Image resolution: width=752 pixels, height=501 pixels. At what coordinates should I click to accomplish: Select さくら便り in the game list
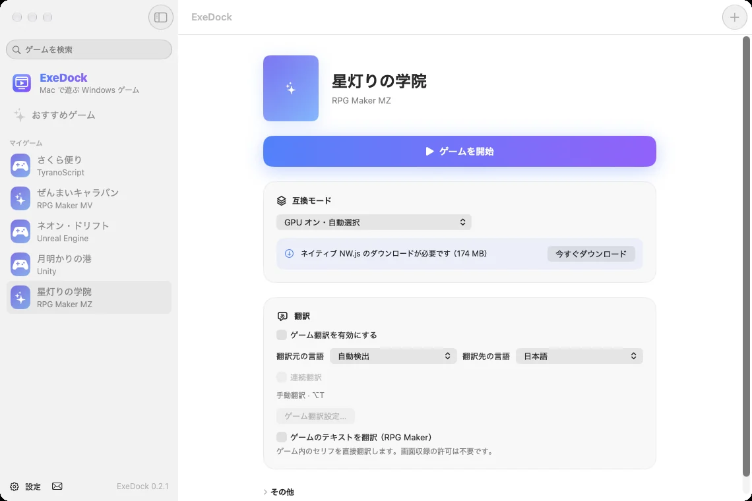coord(89,165)
